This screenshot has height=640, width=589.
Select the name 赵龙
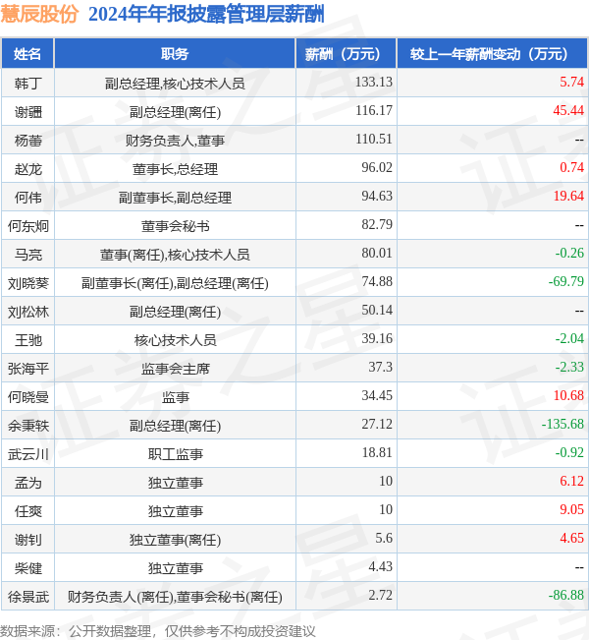pyautogui.click(x=28, y=169)
